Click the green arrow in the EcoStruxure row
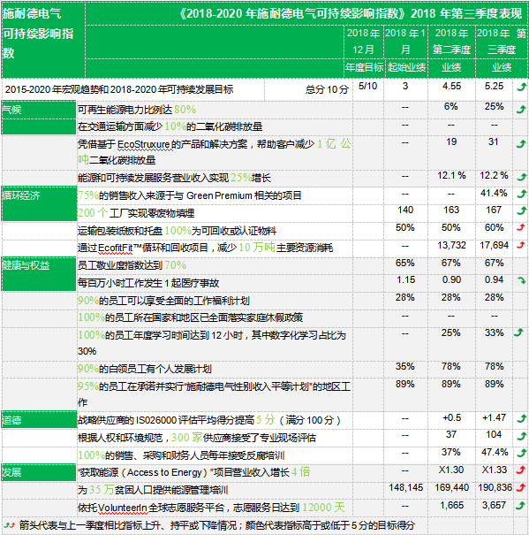The width and height of the screenshot is (529, 535). click(x=521, y=144)
